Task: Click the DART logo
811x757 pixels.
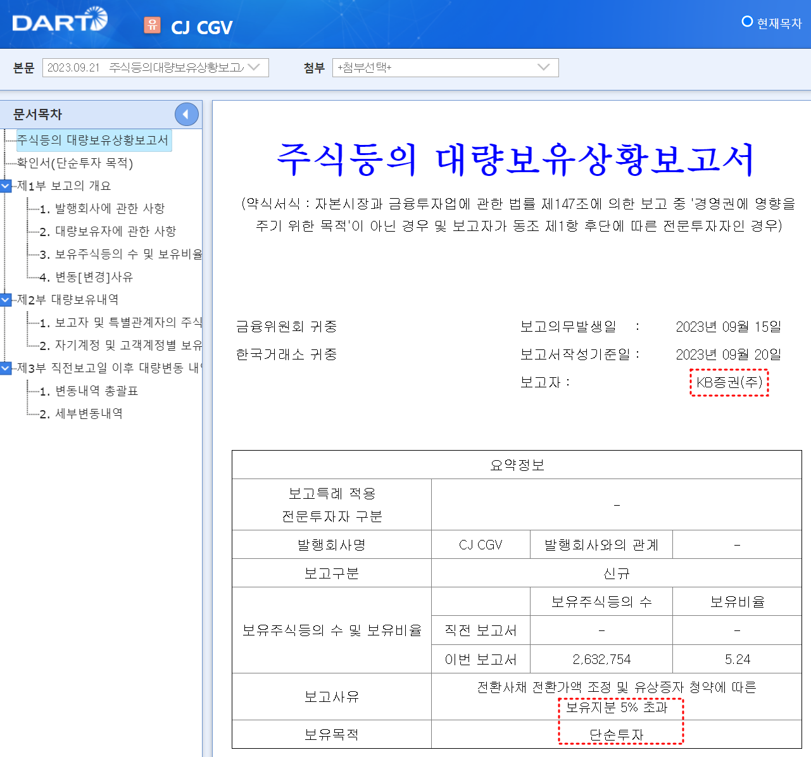Action: 60,20
